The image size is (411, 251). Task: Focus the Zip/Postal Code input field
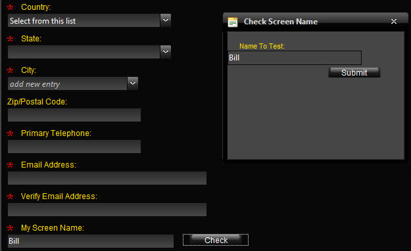pyautogui.click(x=74, y=115)
